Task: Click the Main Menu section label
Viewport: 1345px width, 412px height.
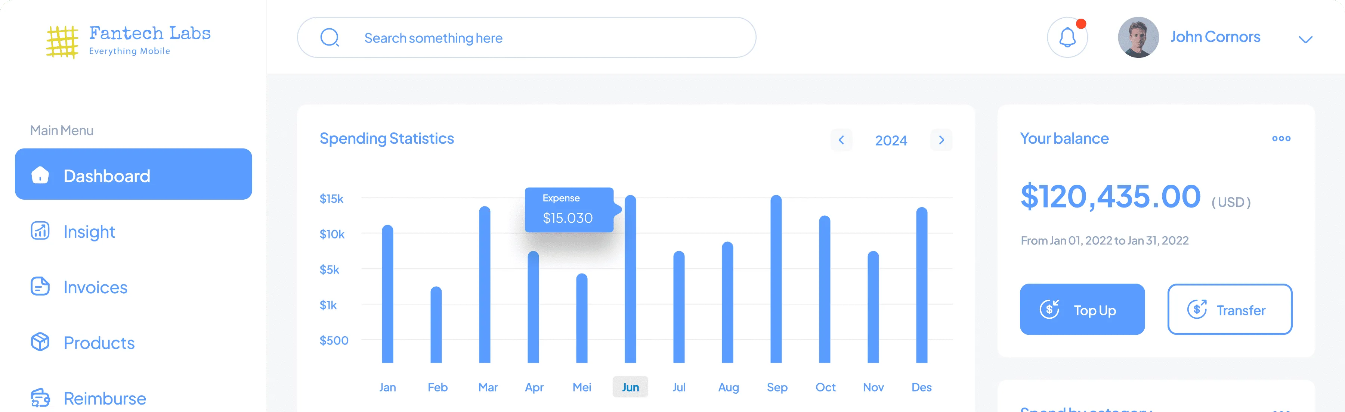Action: click(62, 130)
